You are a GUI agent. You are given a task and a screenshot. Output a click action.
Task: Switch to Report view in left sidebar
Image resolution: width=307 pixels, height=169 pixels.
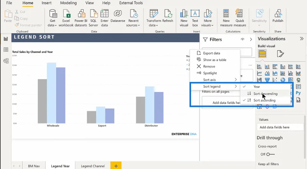coord(6,39)
